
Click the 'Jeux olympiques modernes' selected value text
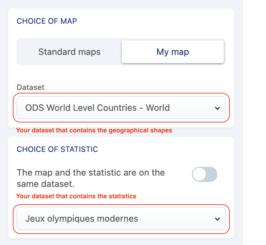(82, 218)
